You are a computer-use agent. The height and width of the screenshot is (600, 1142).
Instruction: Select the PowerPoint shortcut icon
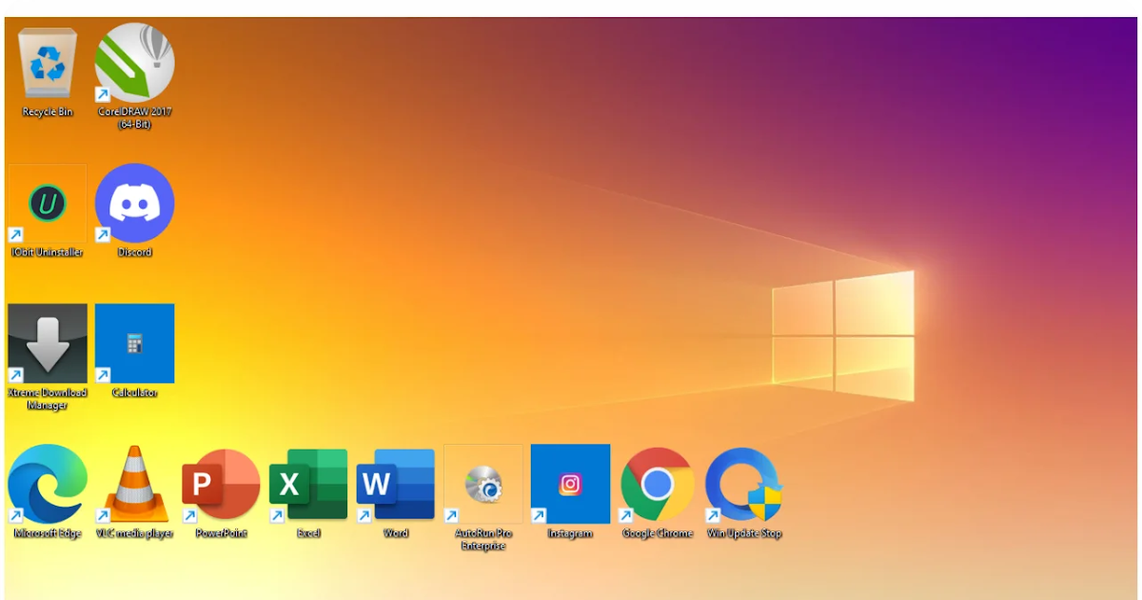point(222,484)
